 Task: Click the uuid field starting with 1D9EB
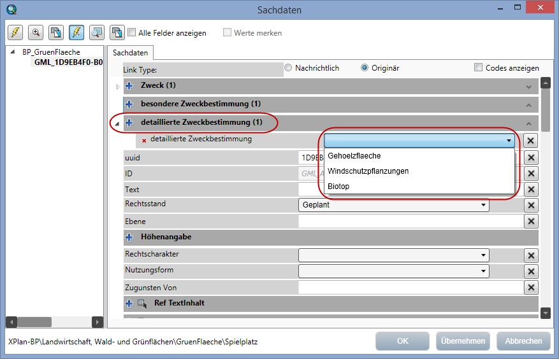pyautogui.click(x=311, y=157)
